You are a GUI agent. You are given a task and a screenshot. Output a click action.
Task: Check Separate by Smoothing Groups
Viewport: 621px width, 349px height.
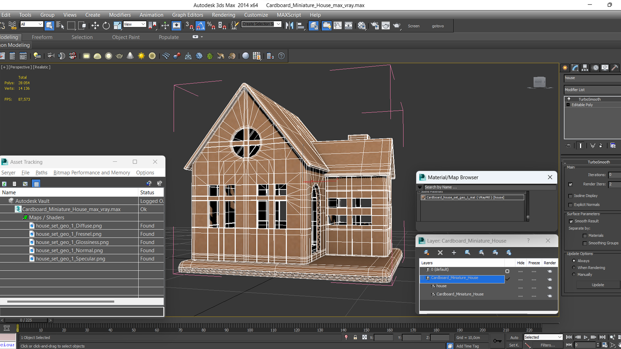pyautogui.click(x=585, y=243)
